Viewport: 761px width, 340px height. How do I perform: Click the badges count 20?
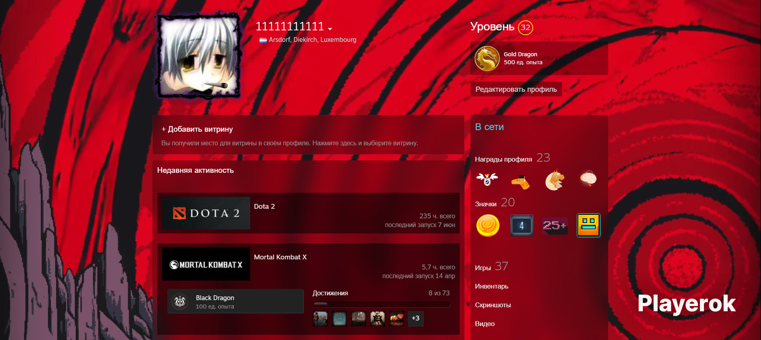click(x=508, y=202)
